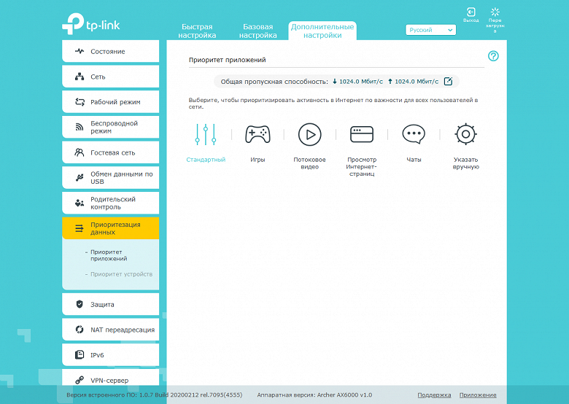Open Дополнительные настройки tab
Image resolution: width=569 pixels, height=404 pixels.
(x=322, y=31)
